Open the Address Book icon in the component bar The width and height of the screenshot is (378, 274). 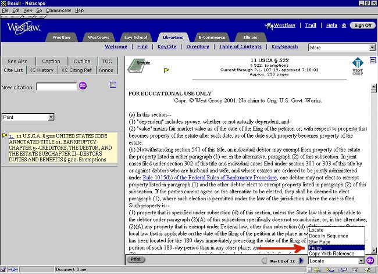355,270
